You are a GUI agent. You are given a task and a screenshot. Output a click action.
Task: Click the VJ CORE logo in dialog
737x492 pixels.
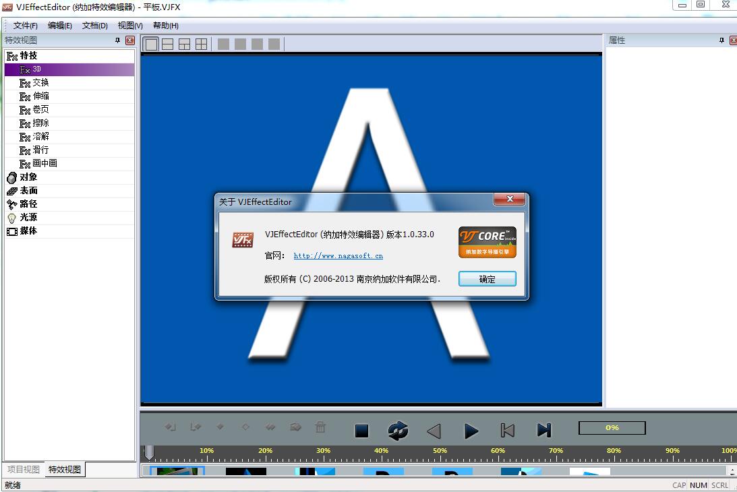487,242
